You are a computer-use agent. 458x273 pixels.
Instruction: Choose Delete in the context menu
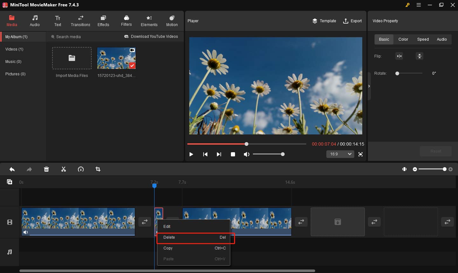194,237
